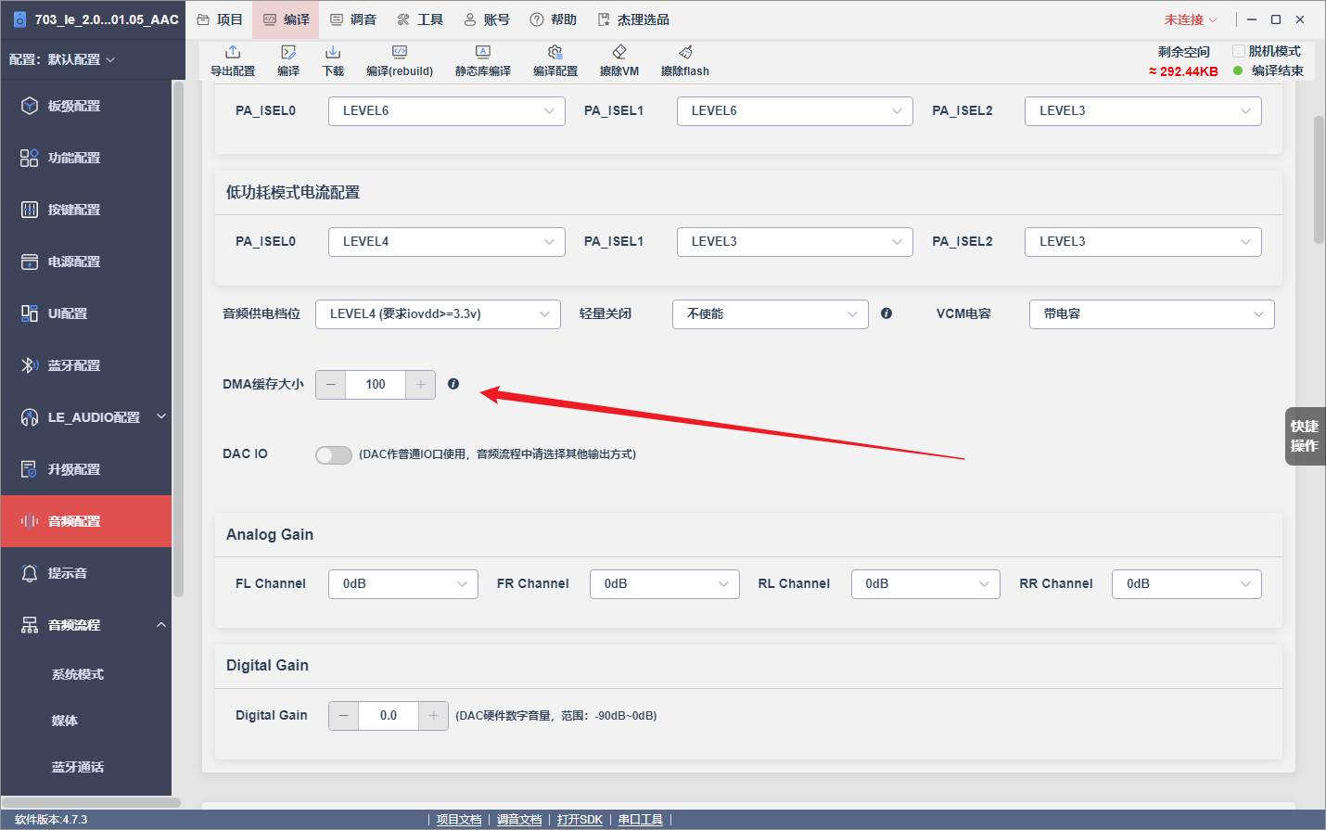
Task: Click the 串口工具 link
Action: point(641,820)
